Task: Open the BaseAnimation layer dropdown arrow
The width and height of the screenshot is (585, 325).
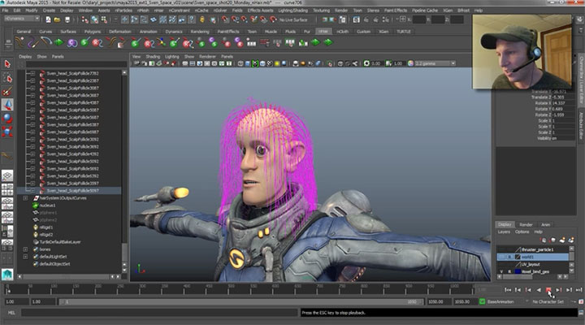Action: [526, 301]
